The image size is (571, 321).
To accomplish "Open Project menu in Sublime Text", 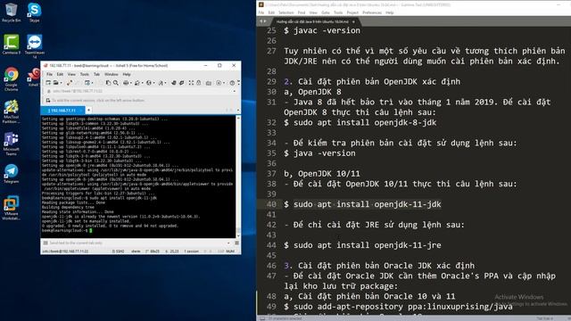I will click(x=352, y=12).
